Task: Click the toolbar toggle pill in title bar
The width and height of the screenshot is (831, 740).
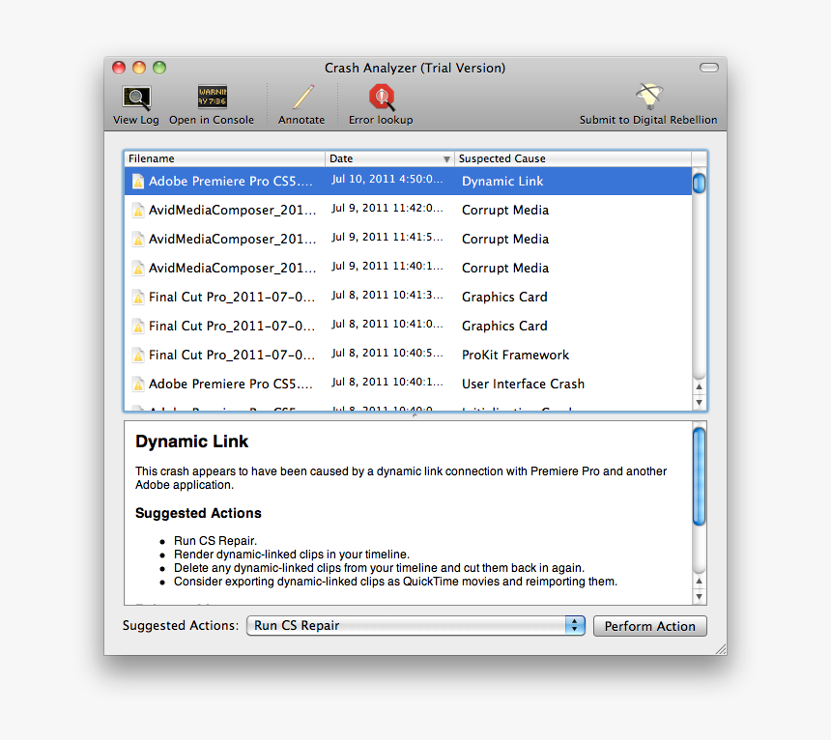Action: click(x=709, y=68)
